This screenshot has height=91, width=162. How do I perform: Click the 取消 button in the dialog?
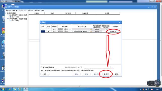click(x=106, y=74)
